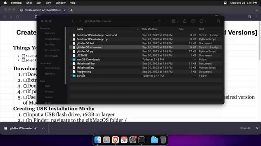Open Recents in Finder sidebar
Image resolution: width=261 pixels, height=146 pixels.
pyautogui.click(x=50, y=33)
